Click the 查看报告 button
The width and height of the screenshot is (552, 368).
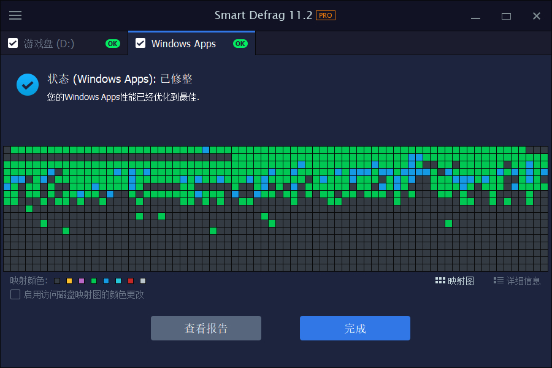click(x=206, y=328)
